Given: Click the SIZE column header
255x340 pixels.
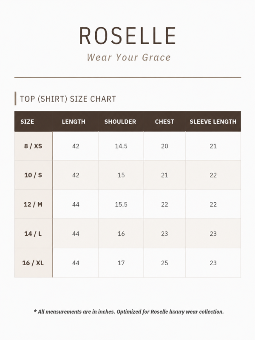Looking at the screenshot, I should click(x=27, y=122).
